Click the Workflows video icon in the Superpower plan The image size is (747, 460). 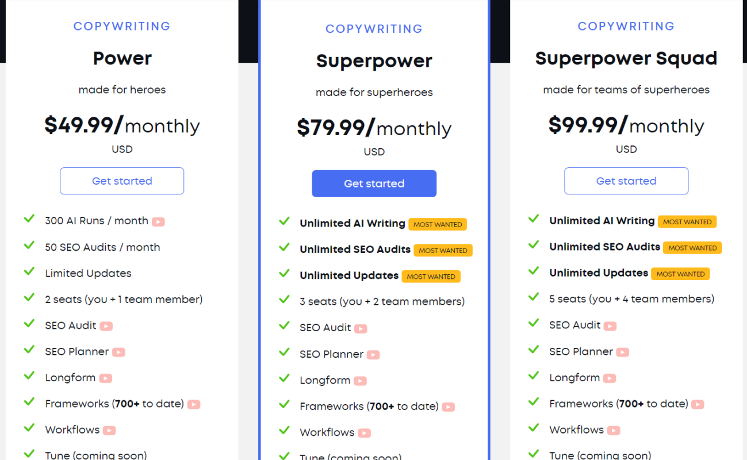(x=364, y=433)
